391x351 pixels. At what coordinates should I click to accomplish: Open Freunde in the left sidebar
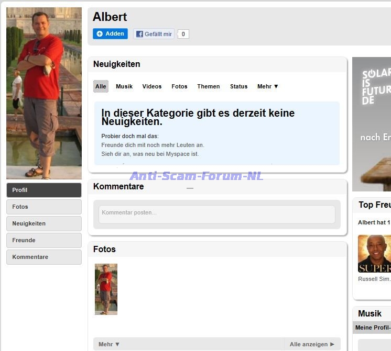44,240
